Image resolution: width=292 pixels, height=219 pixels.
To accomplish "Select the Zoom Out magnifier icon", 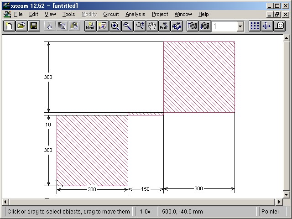I will pyautogui.click(x=127, y=26).
